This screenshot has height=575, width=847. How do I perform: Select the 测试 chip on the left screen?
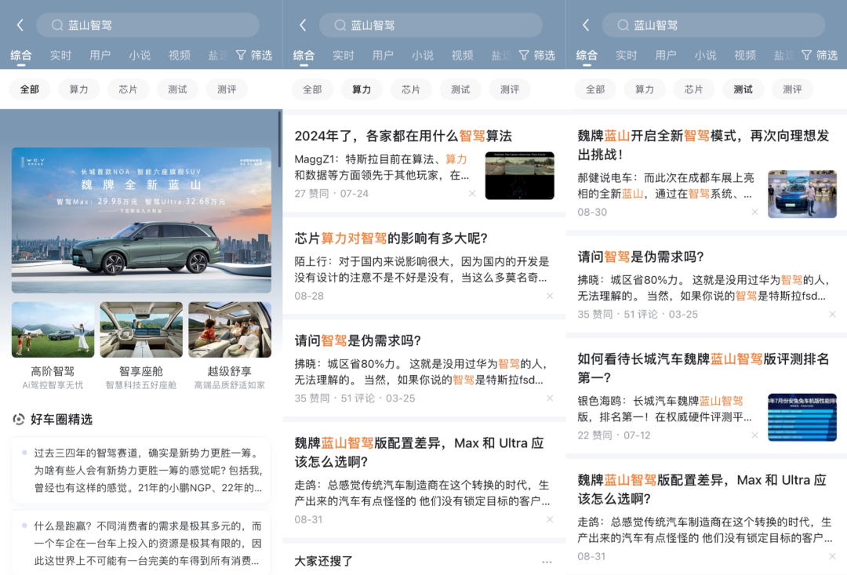pyautogui.click(x=177, y=89)
